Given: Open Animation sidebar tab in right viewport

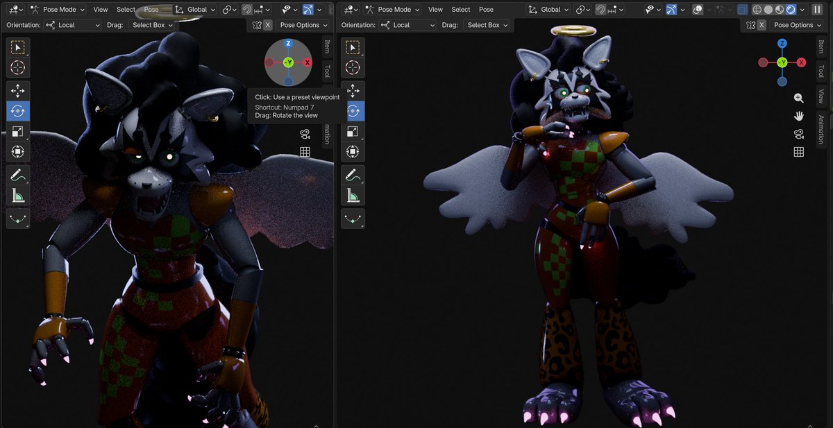Looking at the screenshot, I should [x=821, y=129].
